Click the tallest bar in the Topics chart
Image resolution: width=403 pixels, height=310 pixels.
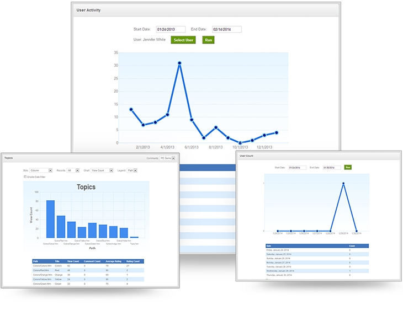[50, 219]
